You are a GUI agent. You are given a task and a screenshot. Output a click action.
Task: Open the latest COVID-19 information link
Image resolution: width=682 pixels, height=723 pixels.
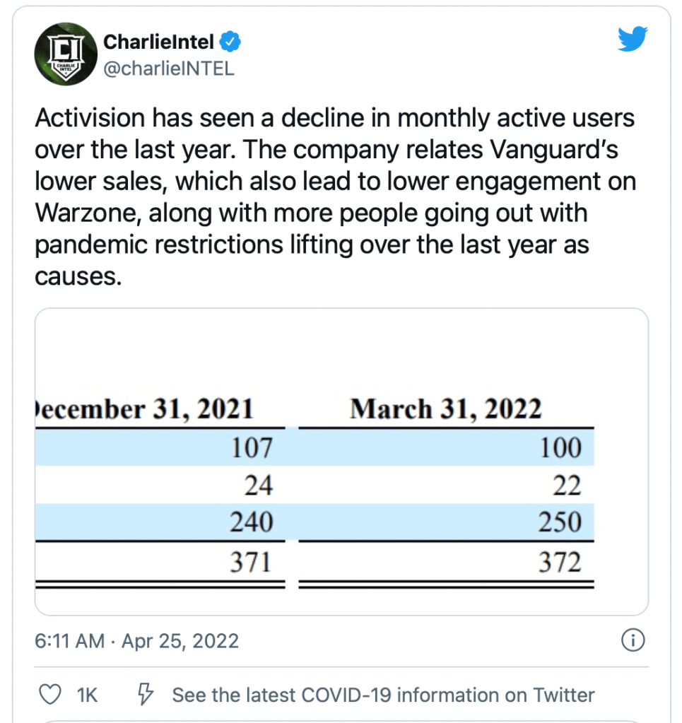tap(383, 695)
